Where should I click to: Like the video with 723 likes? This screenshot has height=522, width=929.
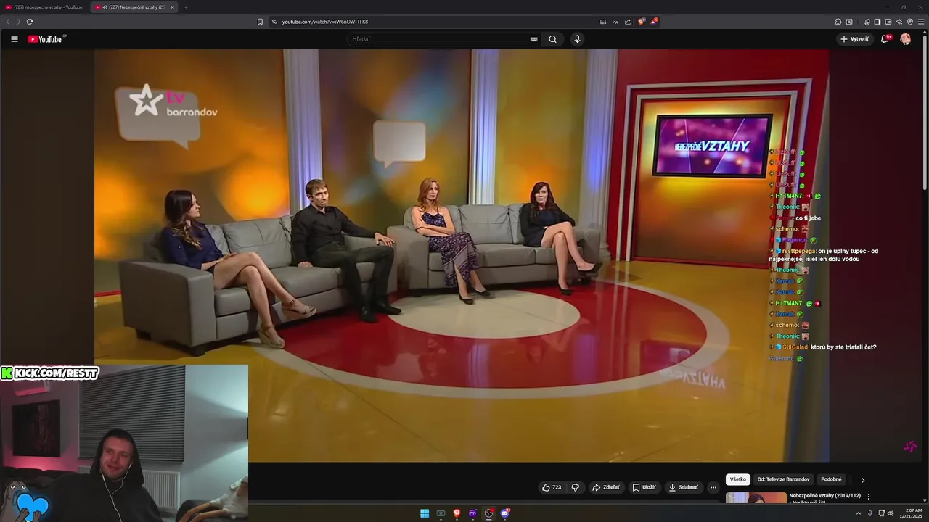(x=552, y=487)
